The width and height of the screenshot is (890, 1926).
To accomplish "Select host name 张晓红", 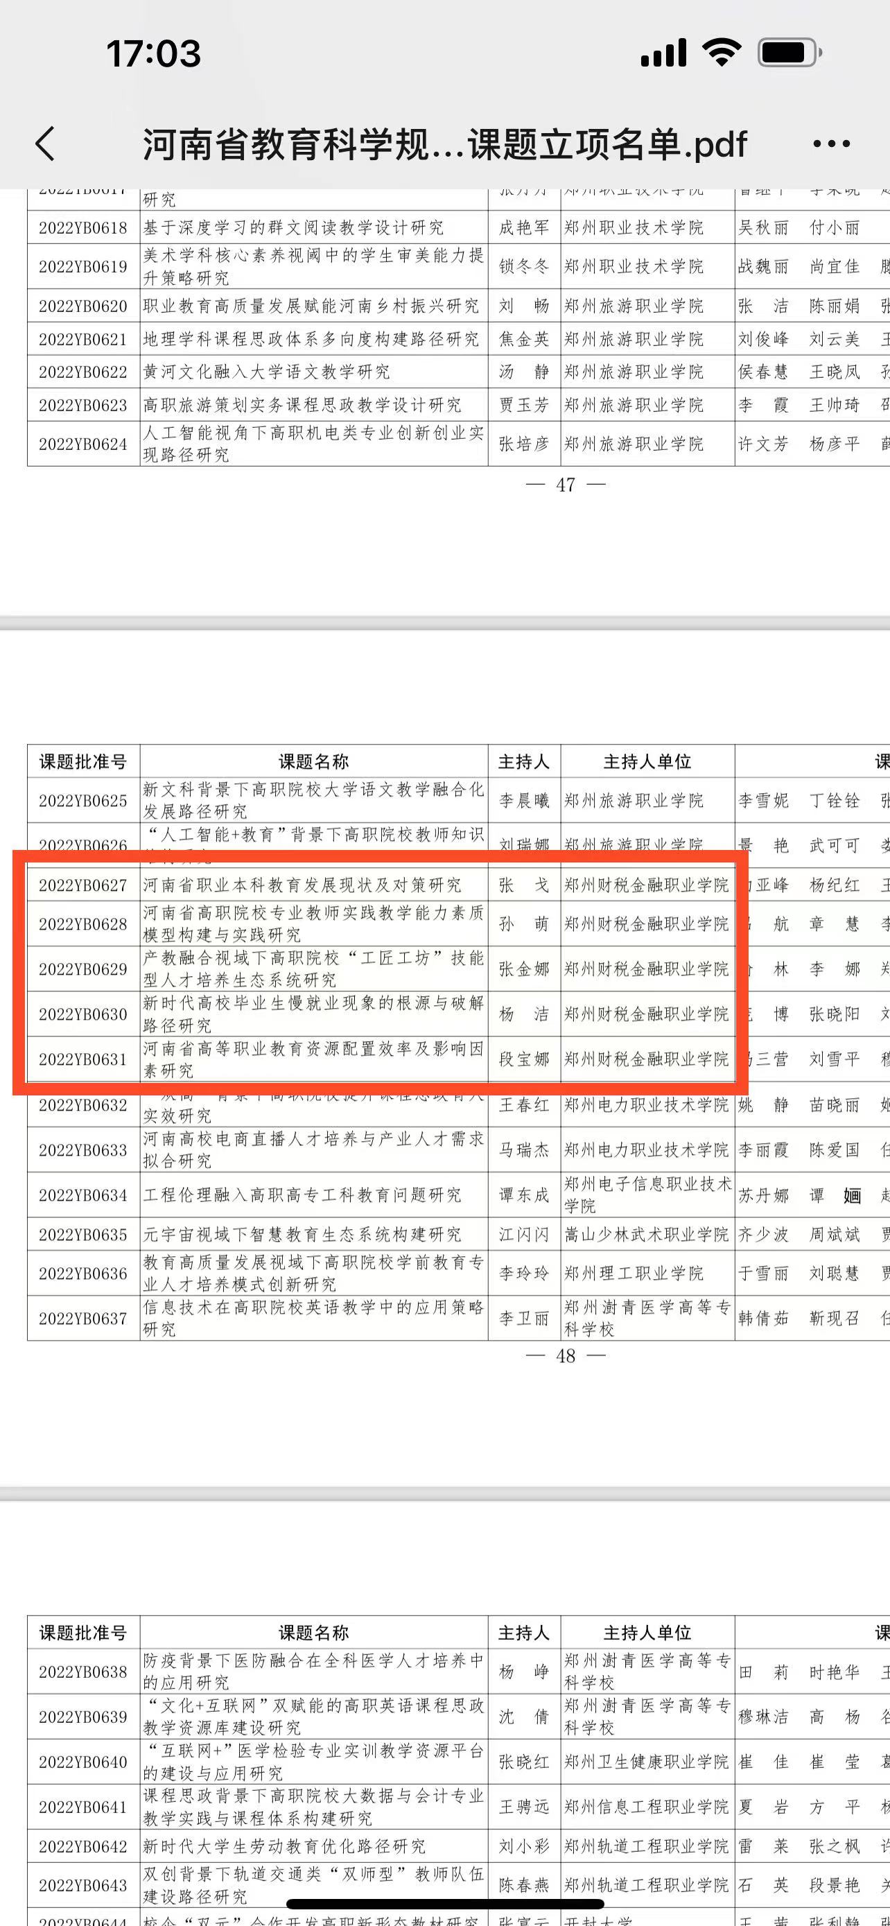I will point(524,1762).
